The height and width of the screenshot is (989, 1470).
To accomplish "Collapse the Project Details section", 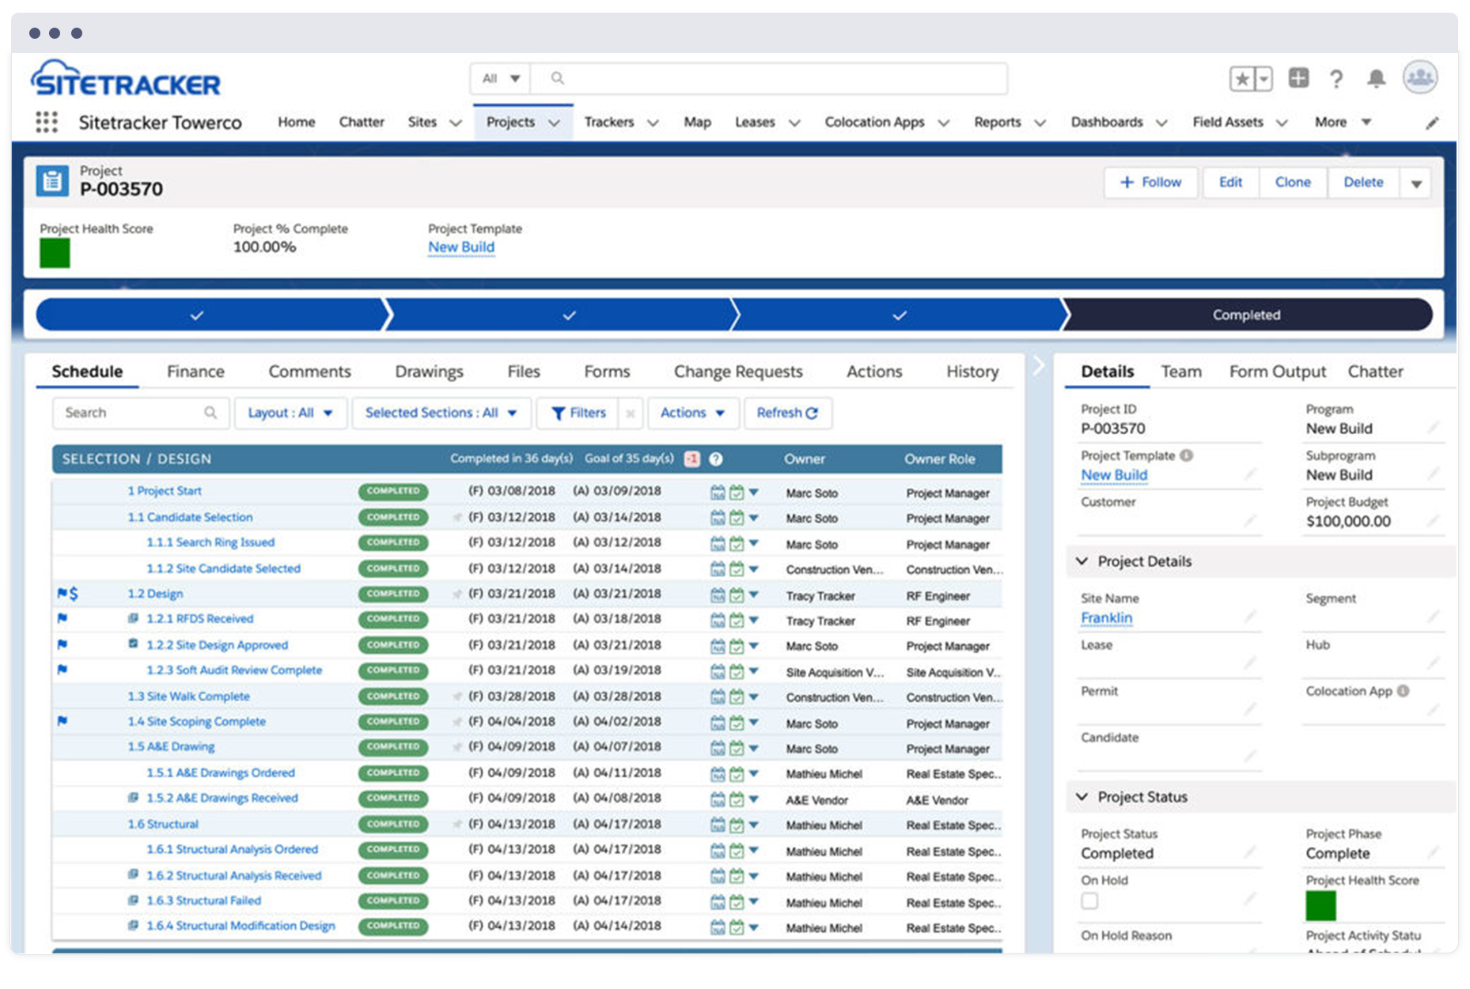I will 1082,561.
